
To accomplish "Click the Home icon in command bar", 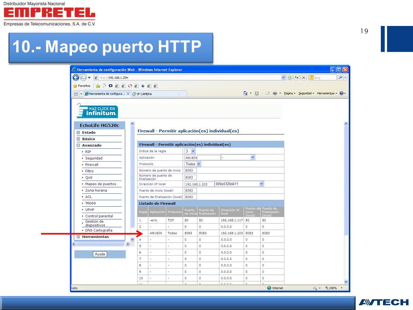I will tap(246, 93).
